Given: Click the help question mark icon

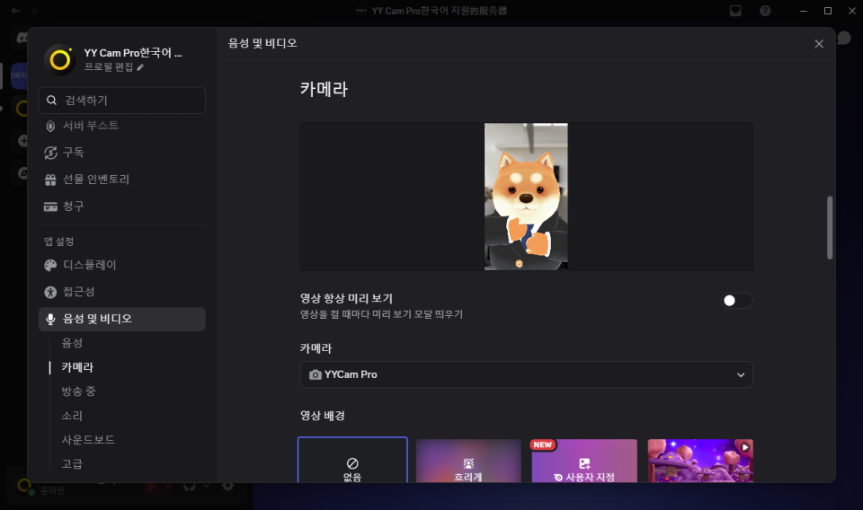Looking at the screenshot, I should (765, 11).
